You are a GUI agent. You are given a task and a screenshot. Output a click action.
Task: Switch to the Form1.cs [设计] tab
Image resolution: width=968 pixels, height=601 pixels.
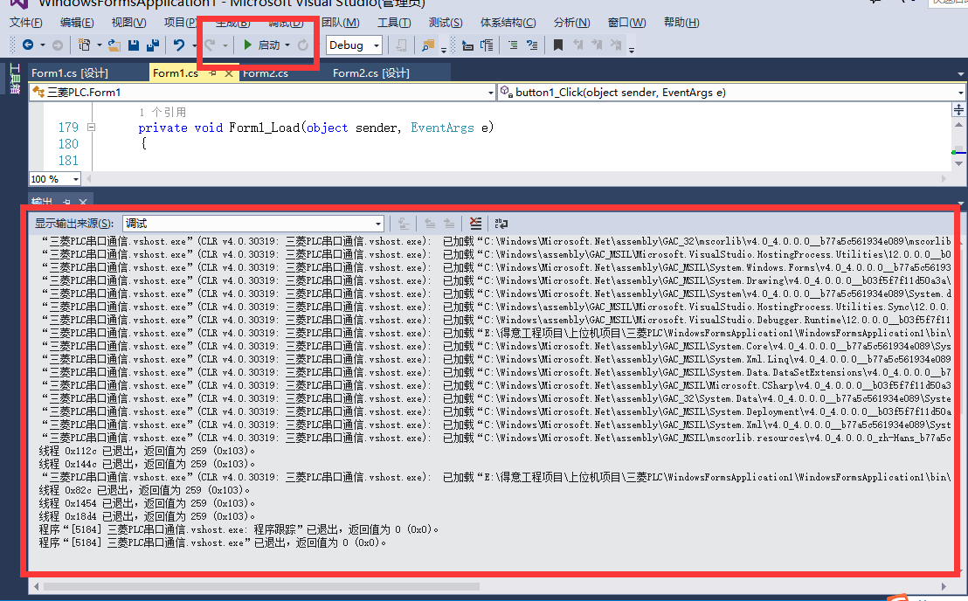point(70,73)
